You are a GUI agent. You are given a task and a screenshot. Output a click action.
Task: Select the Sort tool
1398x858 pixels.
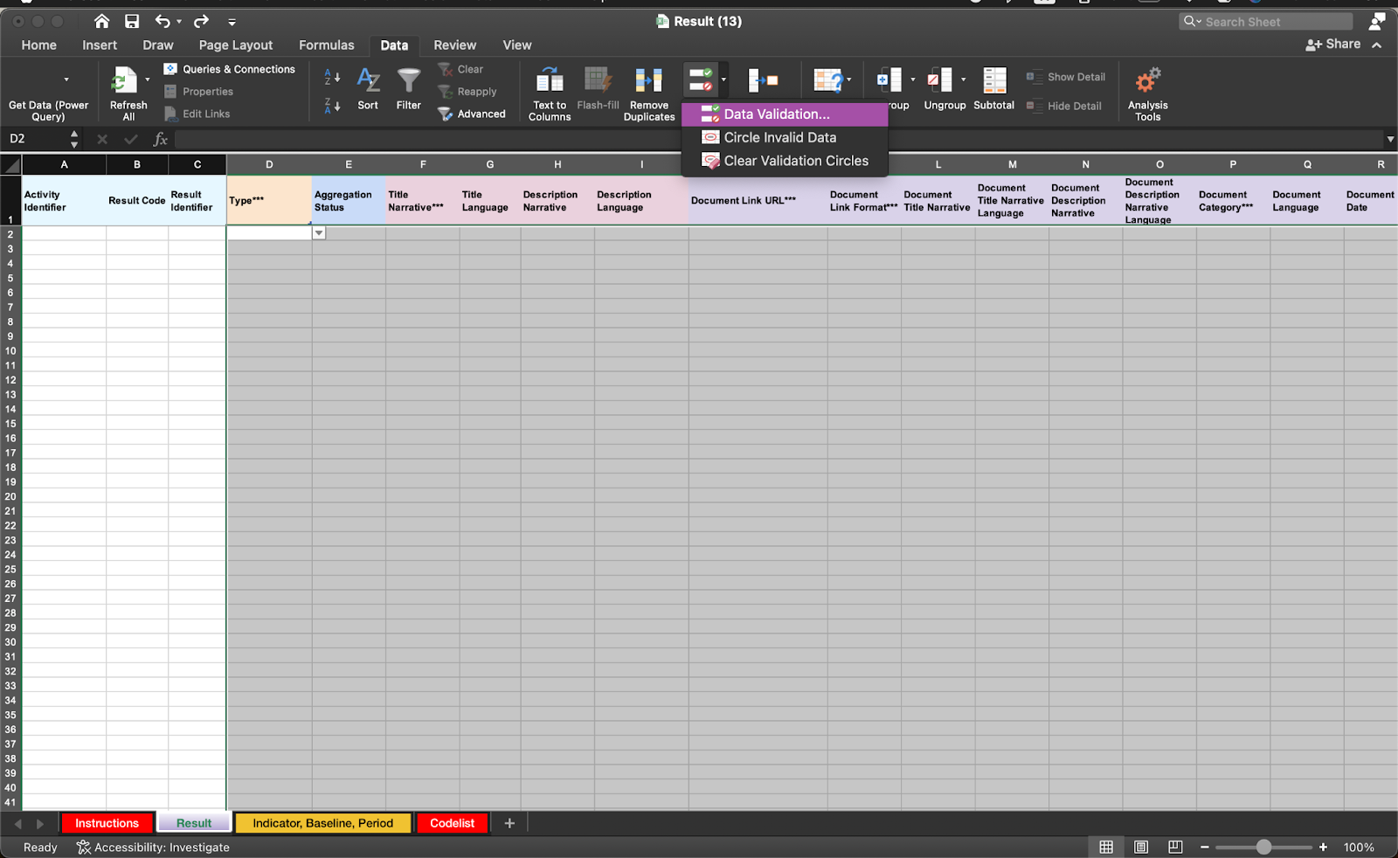pos(367,87)
